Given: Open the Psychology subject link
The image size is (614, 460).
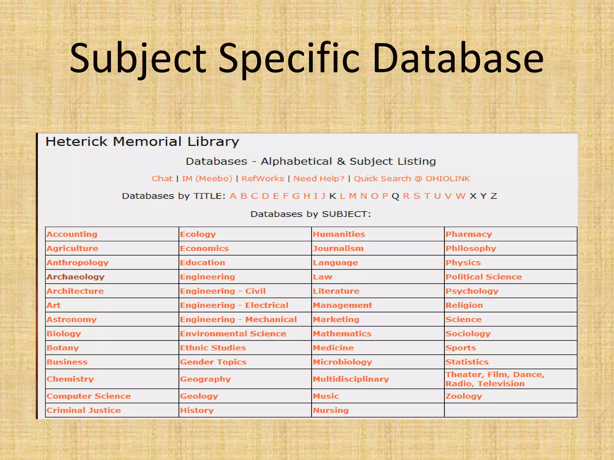Looking at the screenshot, I should pos(472,291).
